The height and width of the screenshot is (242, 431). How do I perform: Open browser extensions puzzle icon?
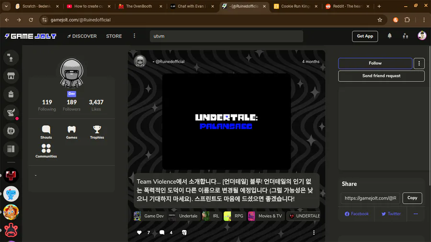(x=407, y=20)
